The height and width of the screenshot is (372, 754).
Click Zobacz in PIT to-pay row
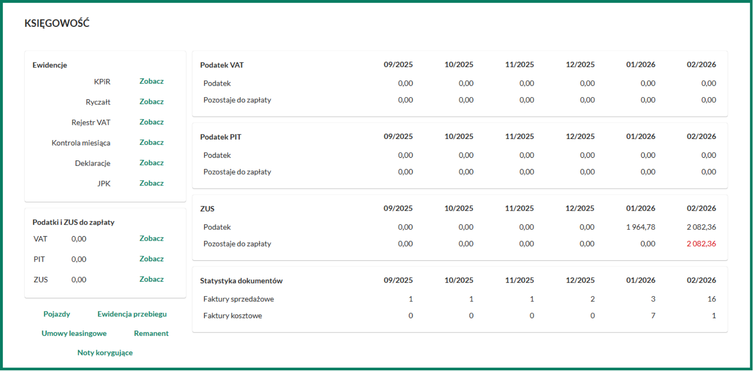point(151,259)
